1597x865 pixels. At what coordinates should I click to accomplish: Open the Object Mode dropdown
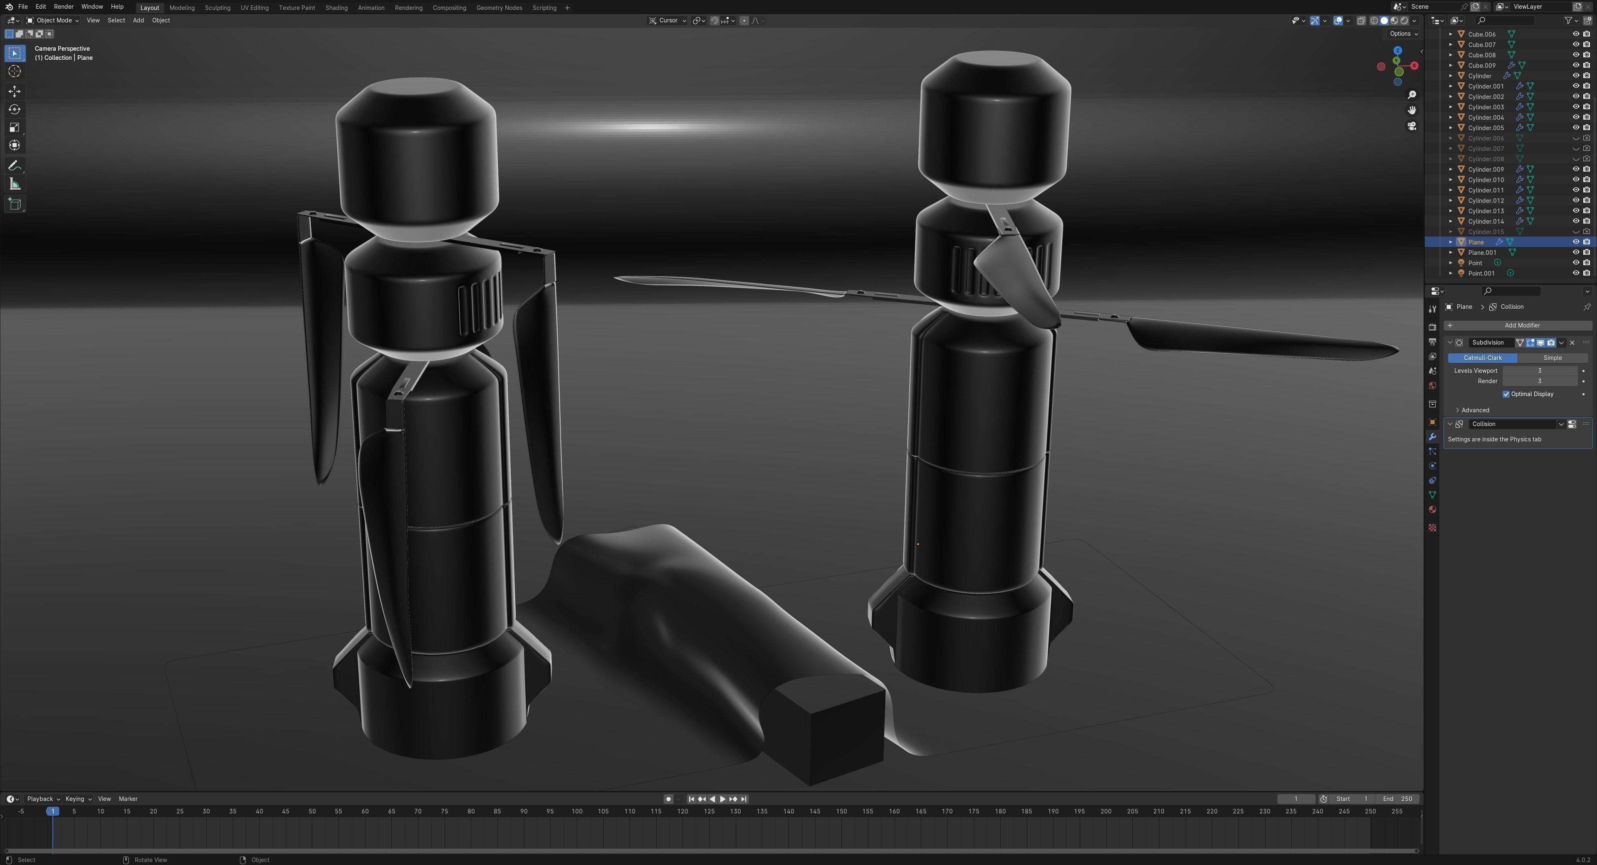pos(53,20)
